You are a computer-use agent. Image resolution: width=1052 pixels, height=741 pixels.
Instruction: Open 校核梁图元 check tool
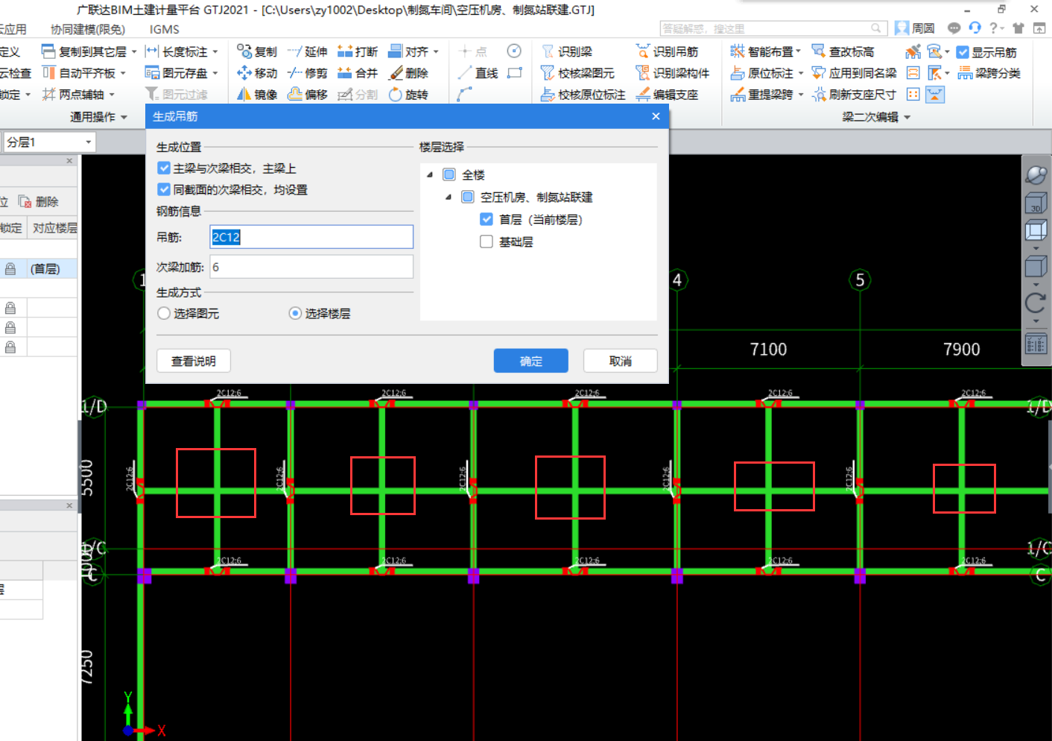(577, 73)
